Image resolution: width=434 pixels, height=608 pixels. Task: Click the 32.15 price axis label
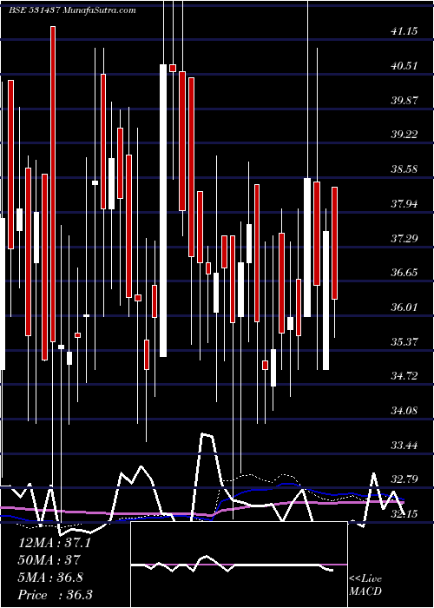coord(404,513)
